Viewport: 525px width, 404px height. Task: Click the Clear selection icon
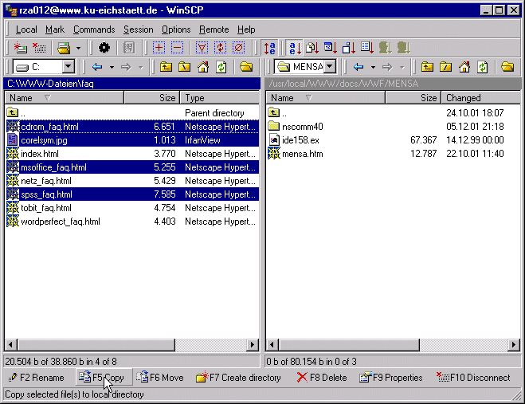238,48
